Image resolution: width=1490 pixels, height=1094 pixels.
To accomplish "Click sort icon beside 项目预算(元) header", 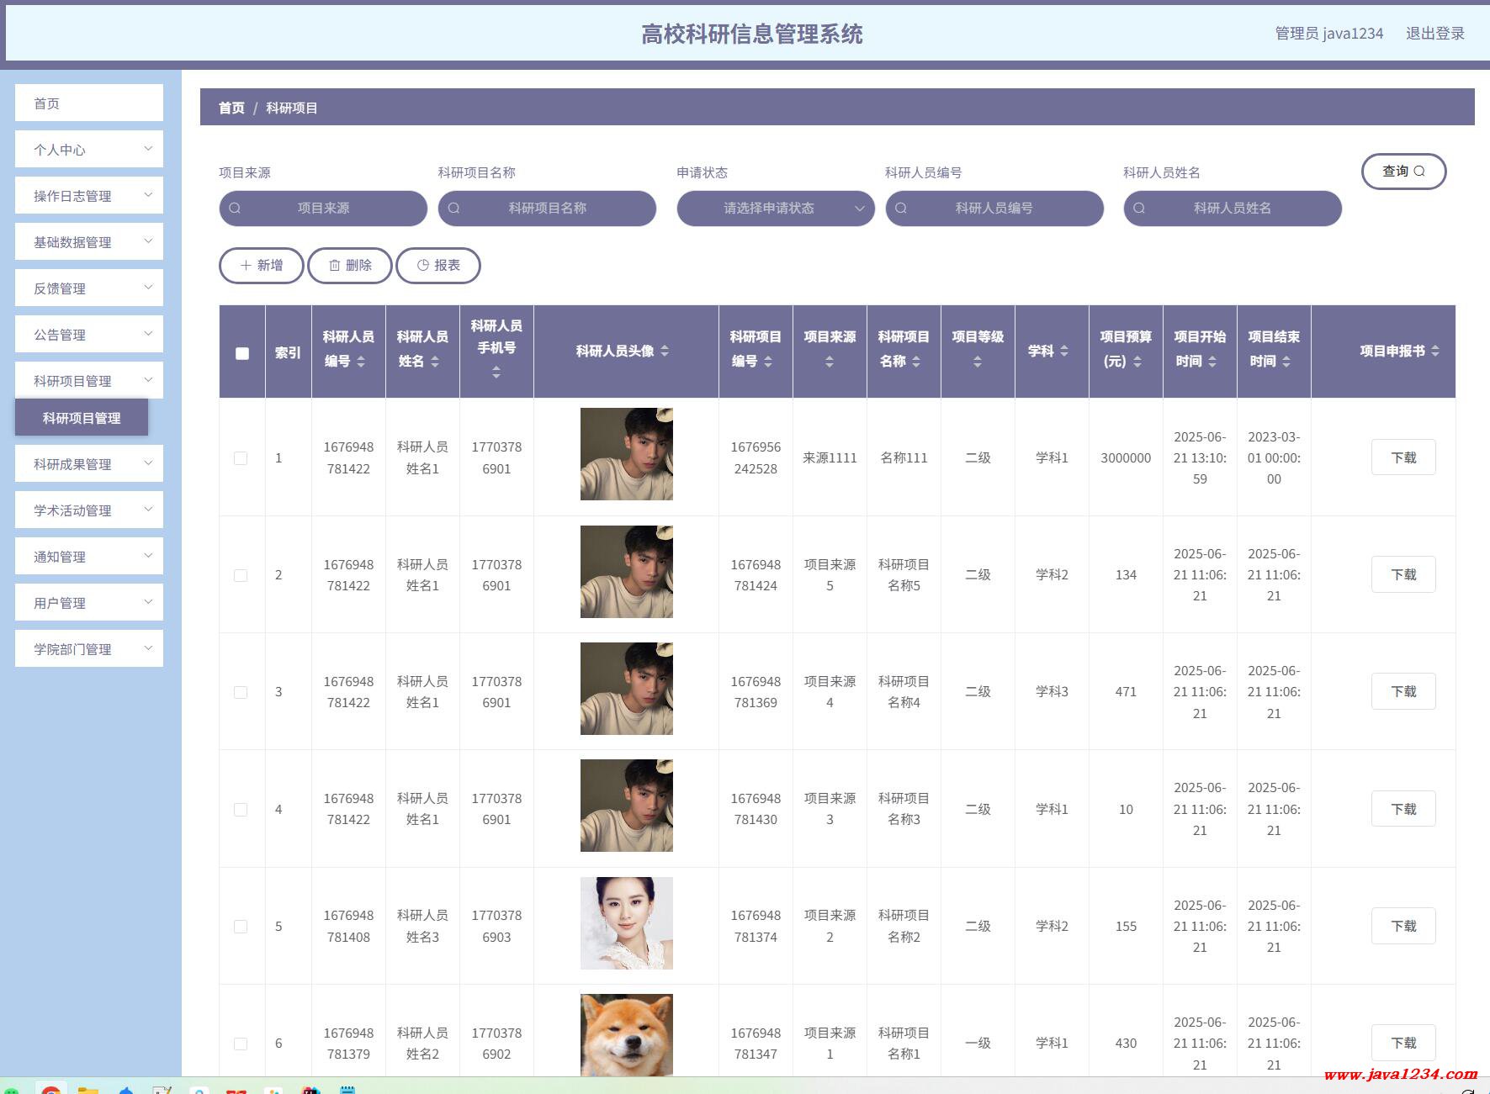I will click(x=1137, y=362).
